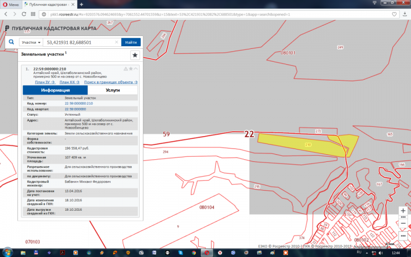Click the quarter label 080101 on map
Screen dimensions: 411x257
[288, 53]
